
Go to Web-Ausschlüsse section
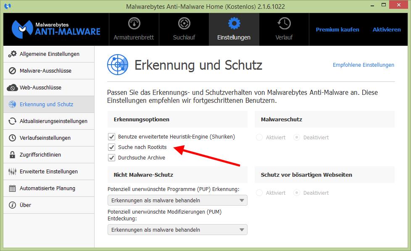(49, 87)
